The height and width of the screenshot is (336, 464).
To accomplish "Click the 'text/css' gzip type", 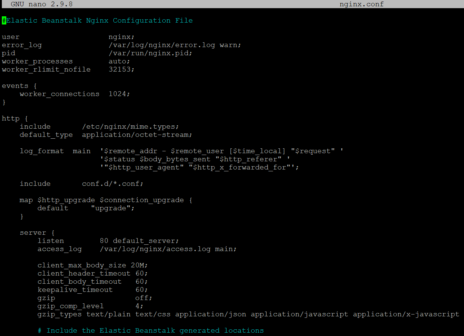I will 153,314.
